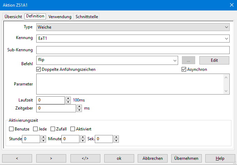237x165 pixels.
Task: Decrease the Minute spinner value
Action: pyautogui.click(x=83, y=141)
